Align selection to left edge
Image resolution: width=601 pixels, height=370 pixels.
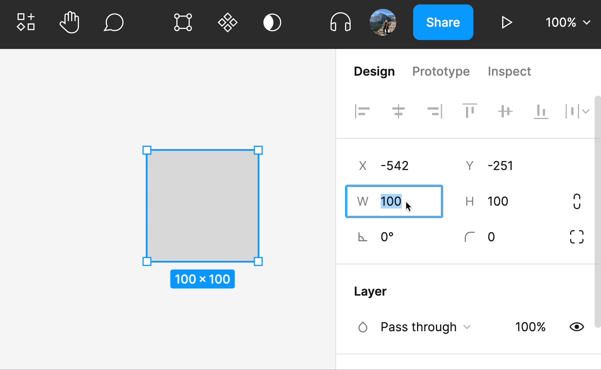pos(362,111)
